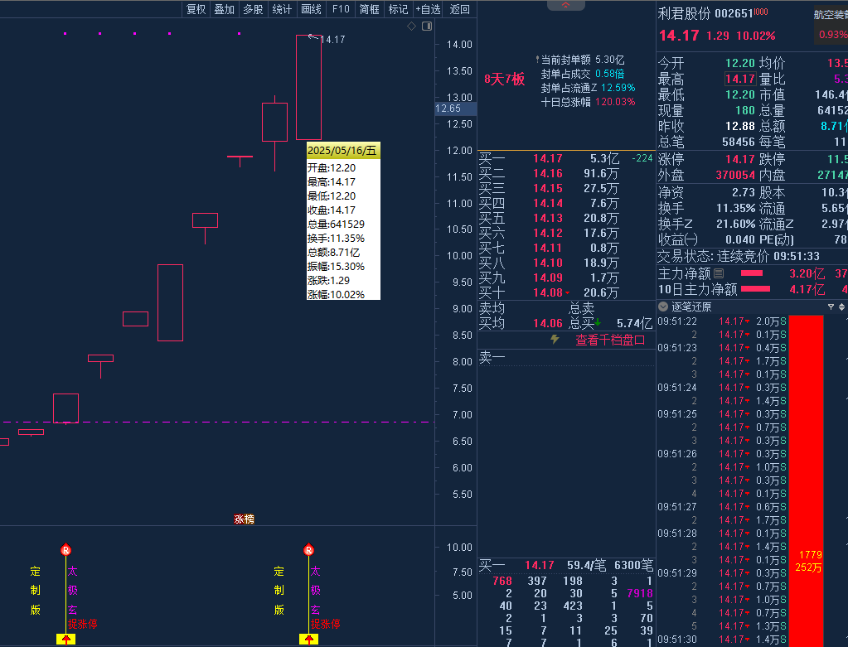This screenshot has width=848, height=647.
Task: Open F10 company info
Action: 341,9
